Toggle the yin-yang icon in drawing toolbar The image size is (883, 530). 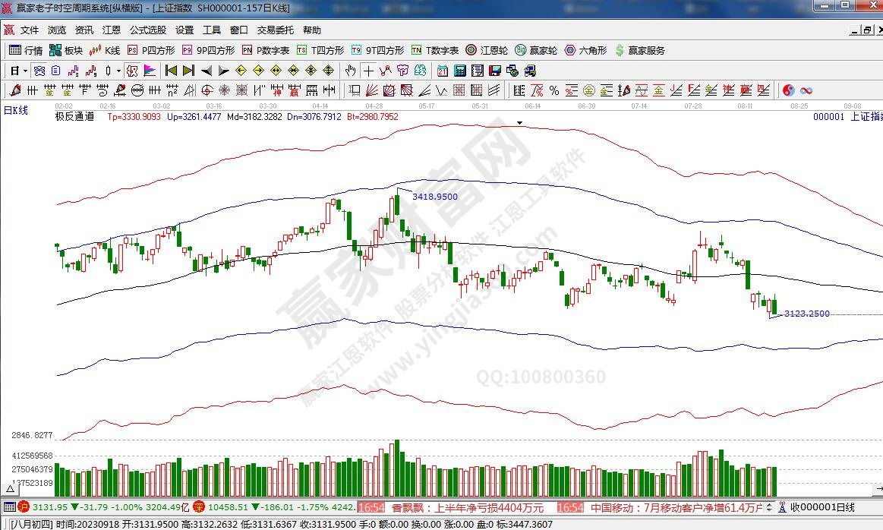click(788, 90)
